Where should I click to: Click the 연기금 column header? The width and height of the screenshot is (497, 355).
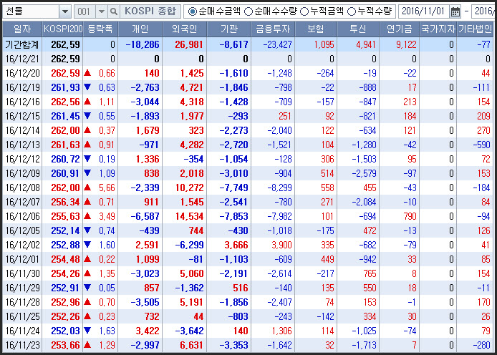[400, 29]
